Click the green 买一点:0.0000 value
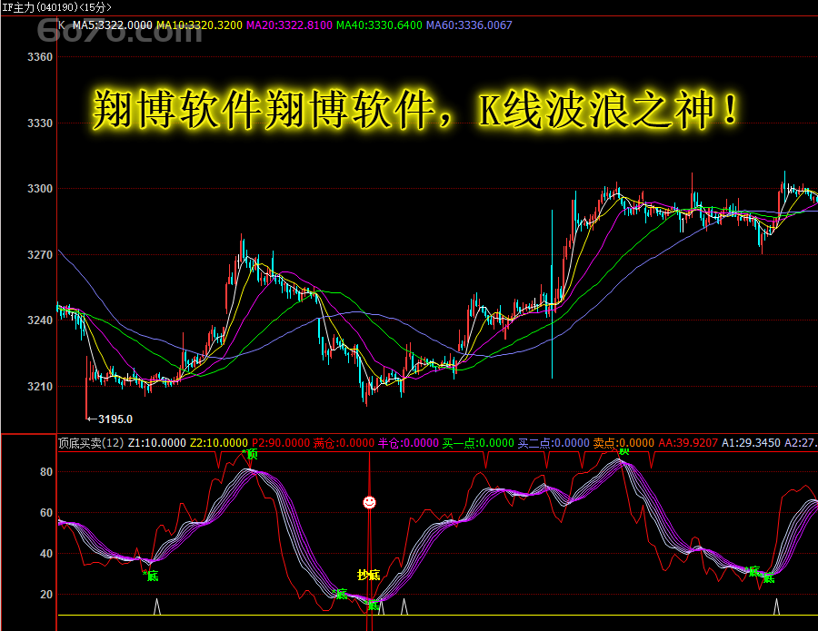Image resolution: width=818 pixels, height=631 pixels. pos(478,443)
